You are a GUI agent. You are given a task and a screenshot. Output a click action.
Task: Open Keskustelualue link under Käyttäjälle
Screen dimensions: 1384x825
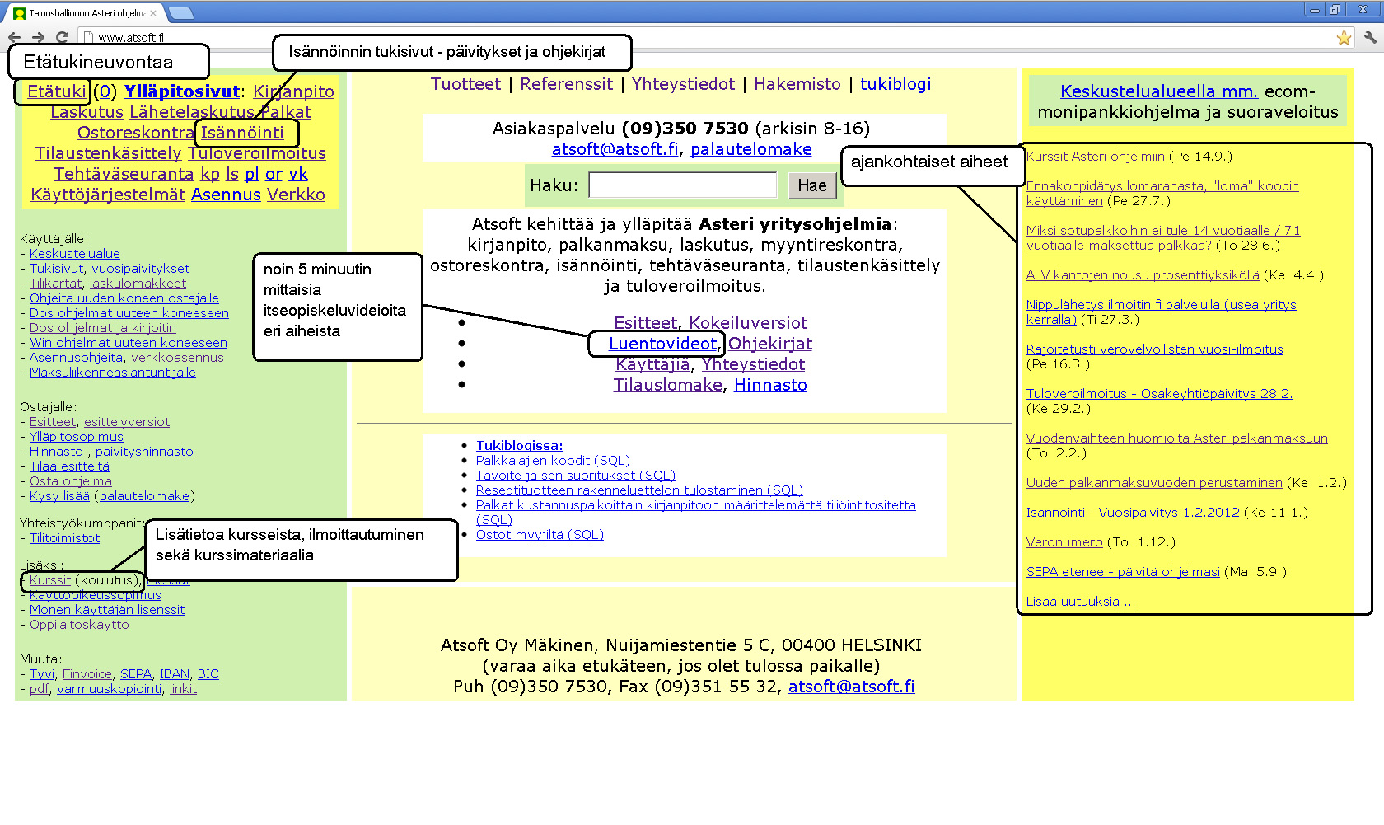coord(75,254)
